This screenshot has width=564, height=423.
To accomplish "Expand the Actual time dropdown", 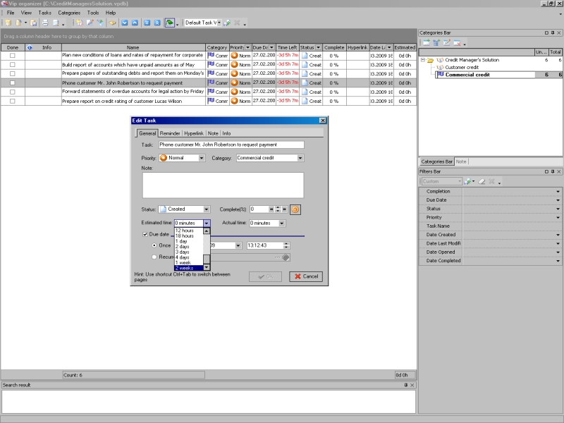I will tap(282, 223).
